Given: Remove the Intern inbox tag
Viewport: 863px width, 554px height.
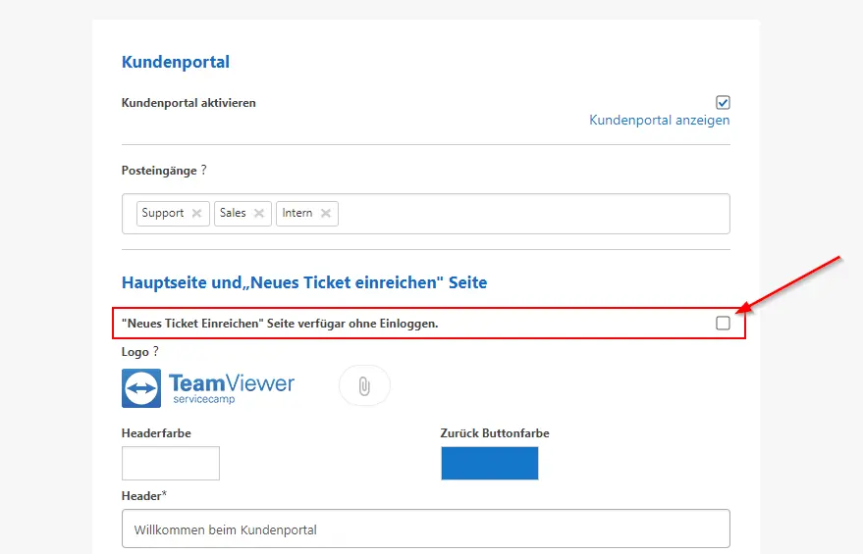Looking at the screenshot, I should pos(326,213).
